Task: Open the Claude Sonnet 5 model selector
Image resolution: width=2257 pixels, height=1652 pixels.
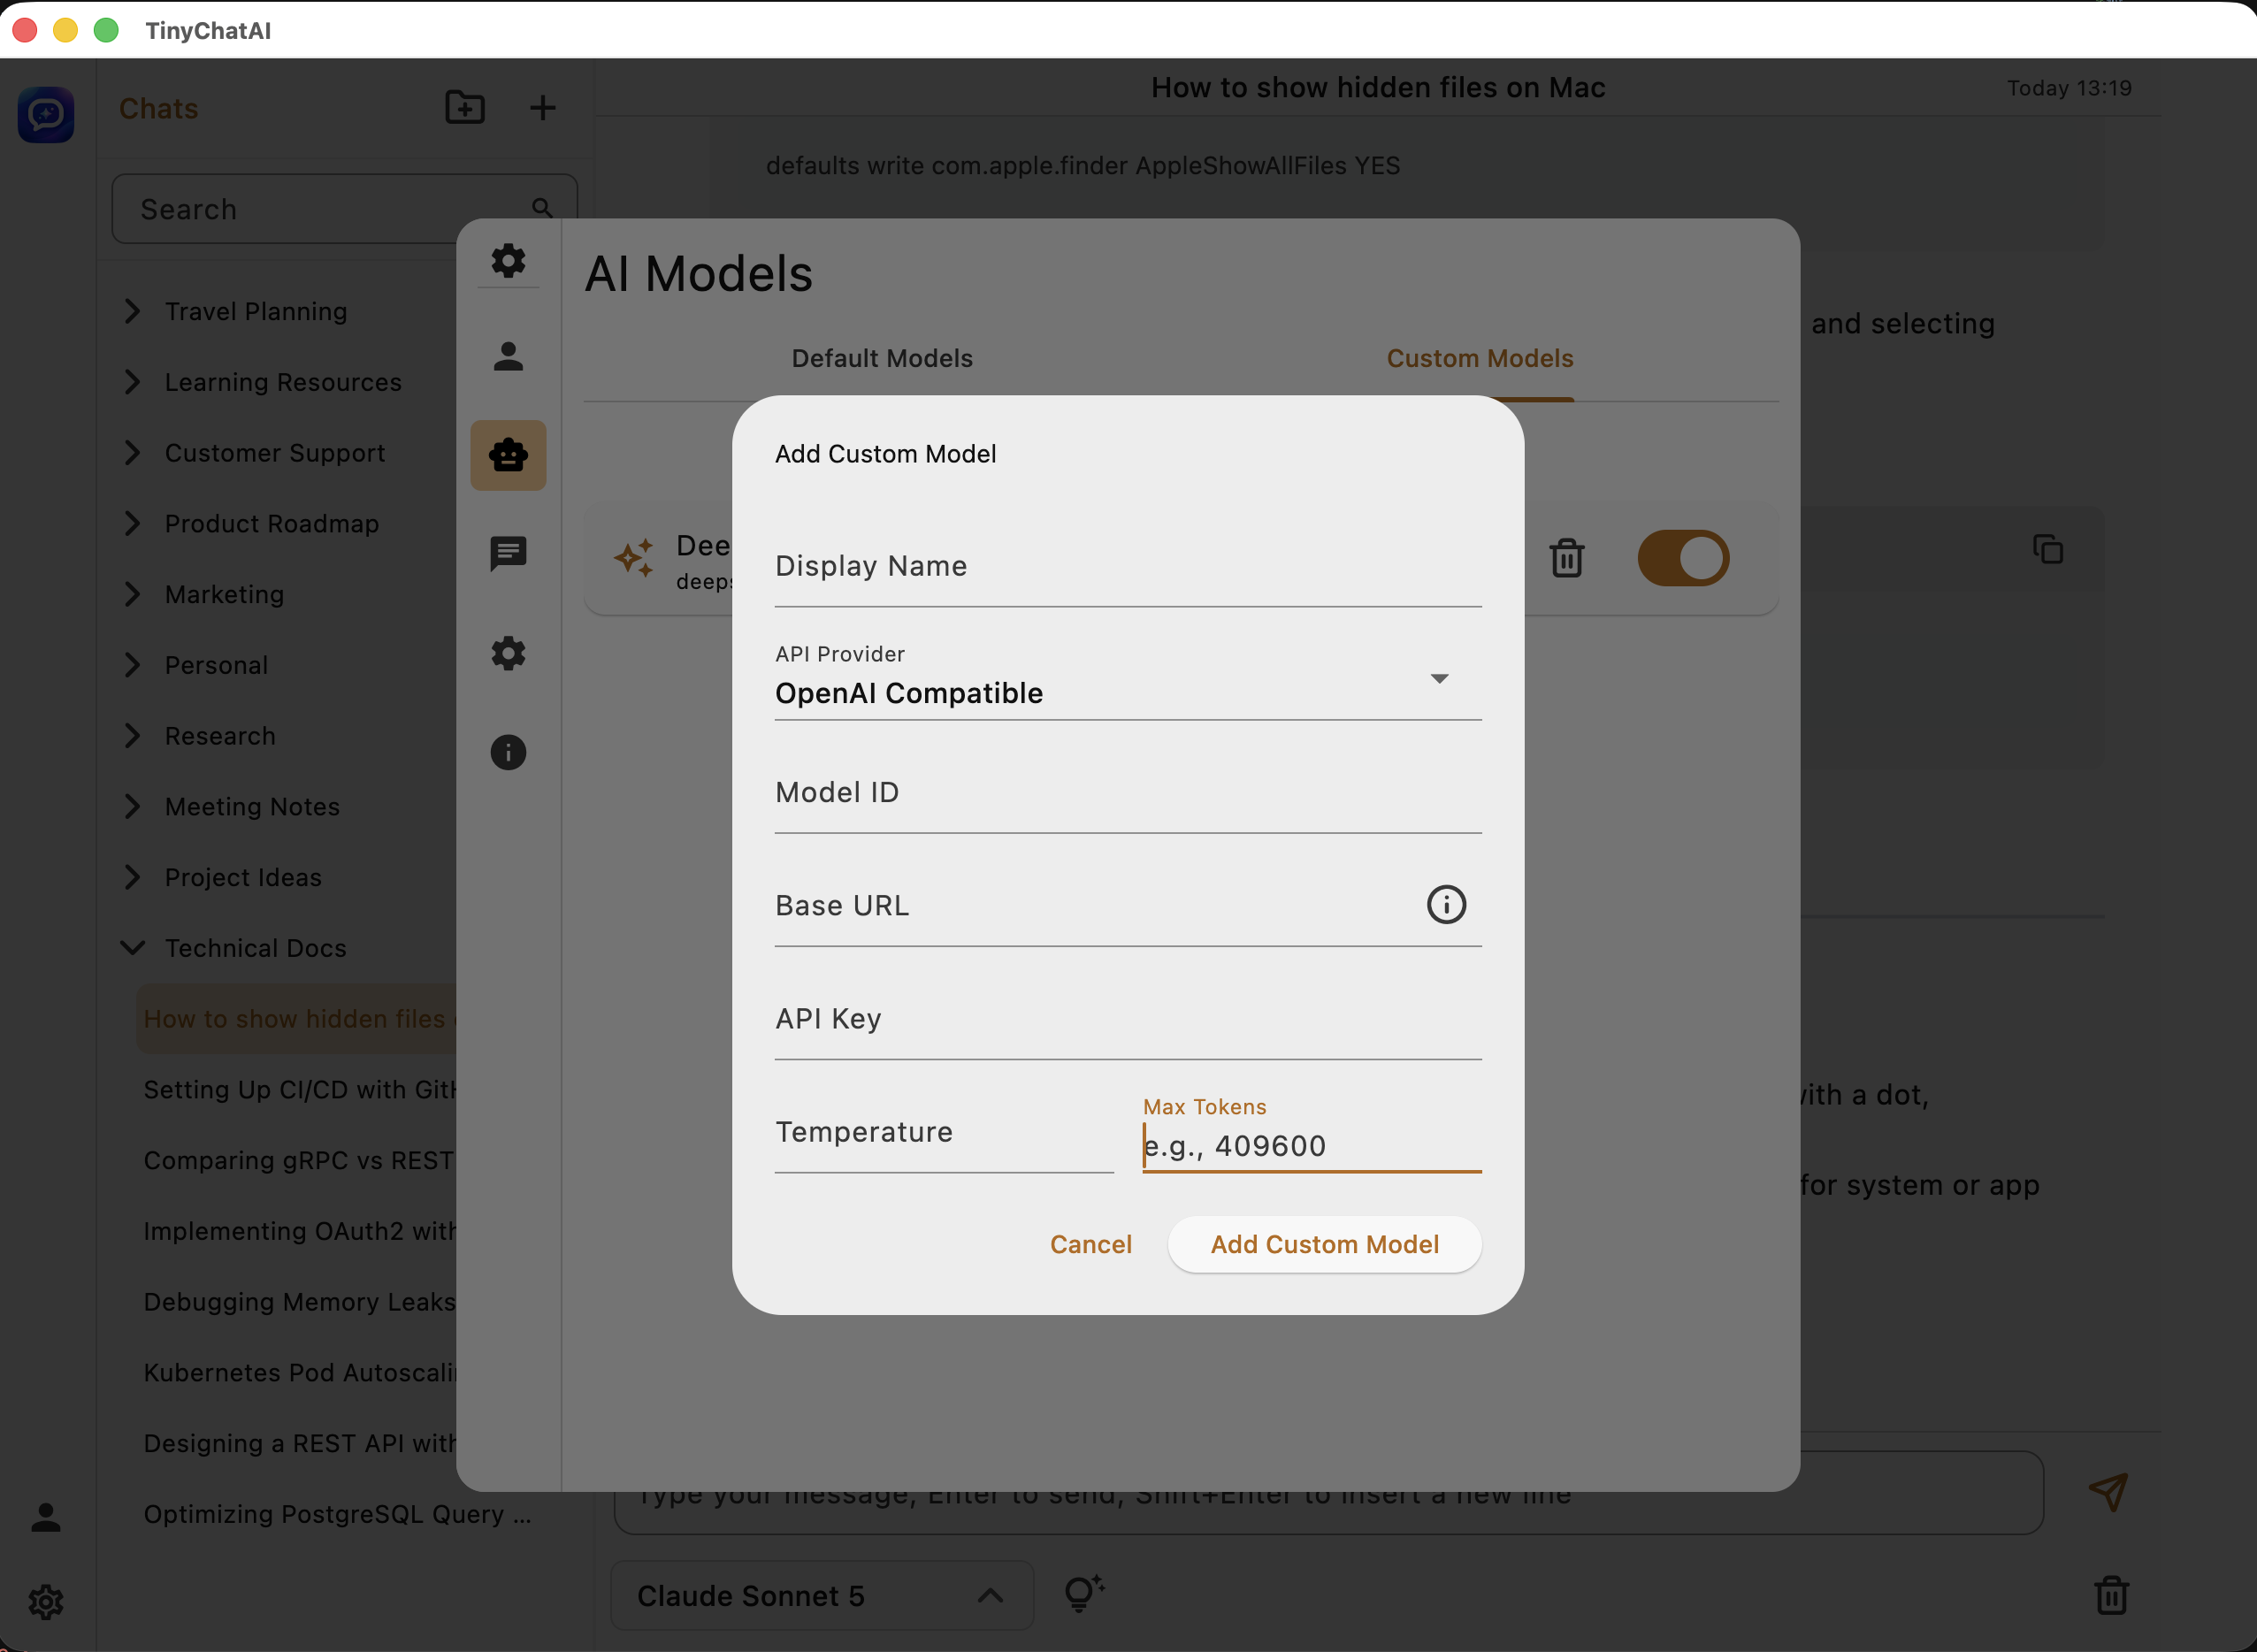Action: click(822, 1595)
